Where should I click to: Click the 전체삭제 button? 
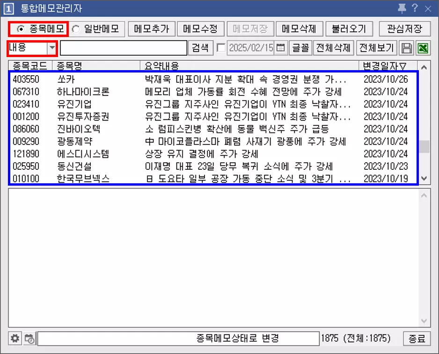click(x=333, y=48)
